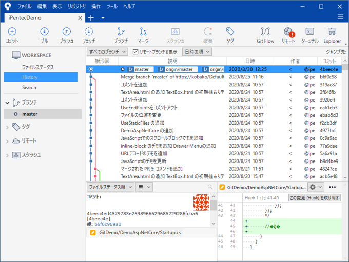Collapse the ブランチ section in sidebar

7,103
